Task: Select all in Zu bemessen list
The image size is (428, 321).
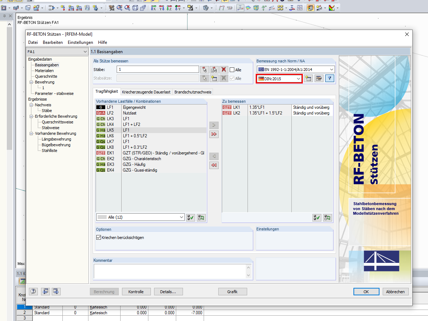Action: coord(317,217)
